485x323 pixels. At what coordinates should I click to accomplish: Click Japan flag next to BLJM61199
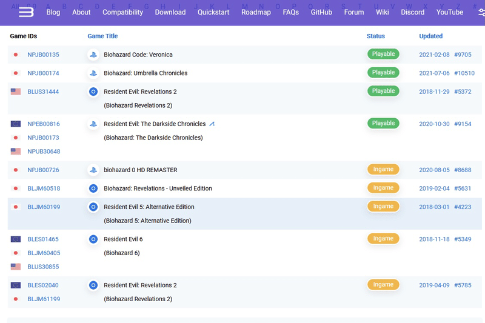16,299
